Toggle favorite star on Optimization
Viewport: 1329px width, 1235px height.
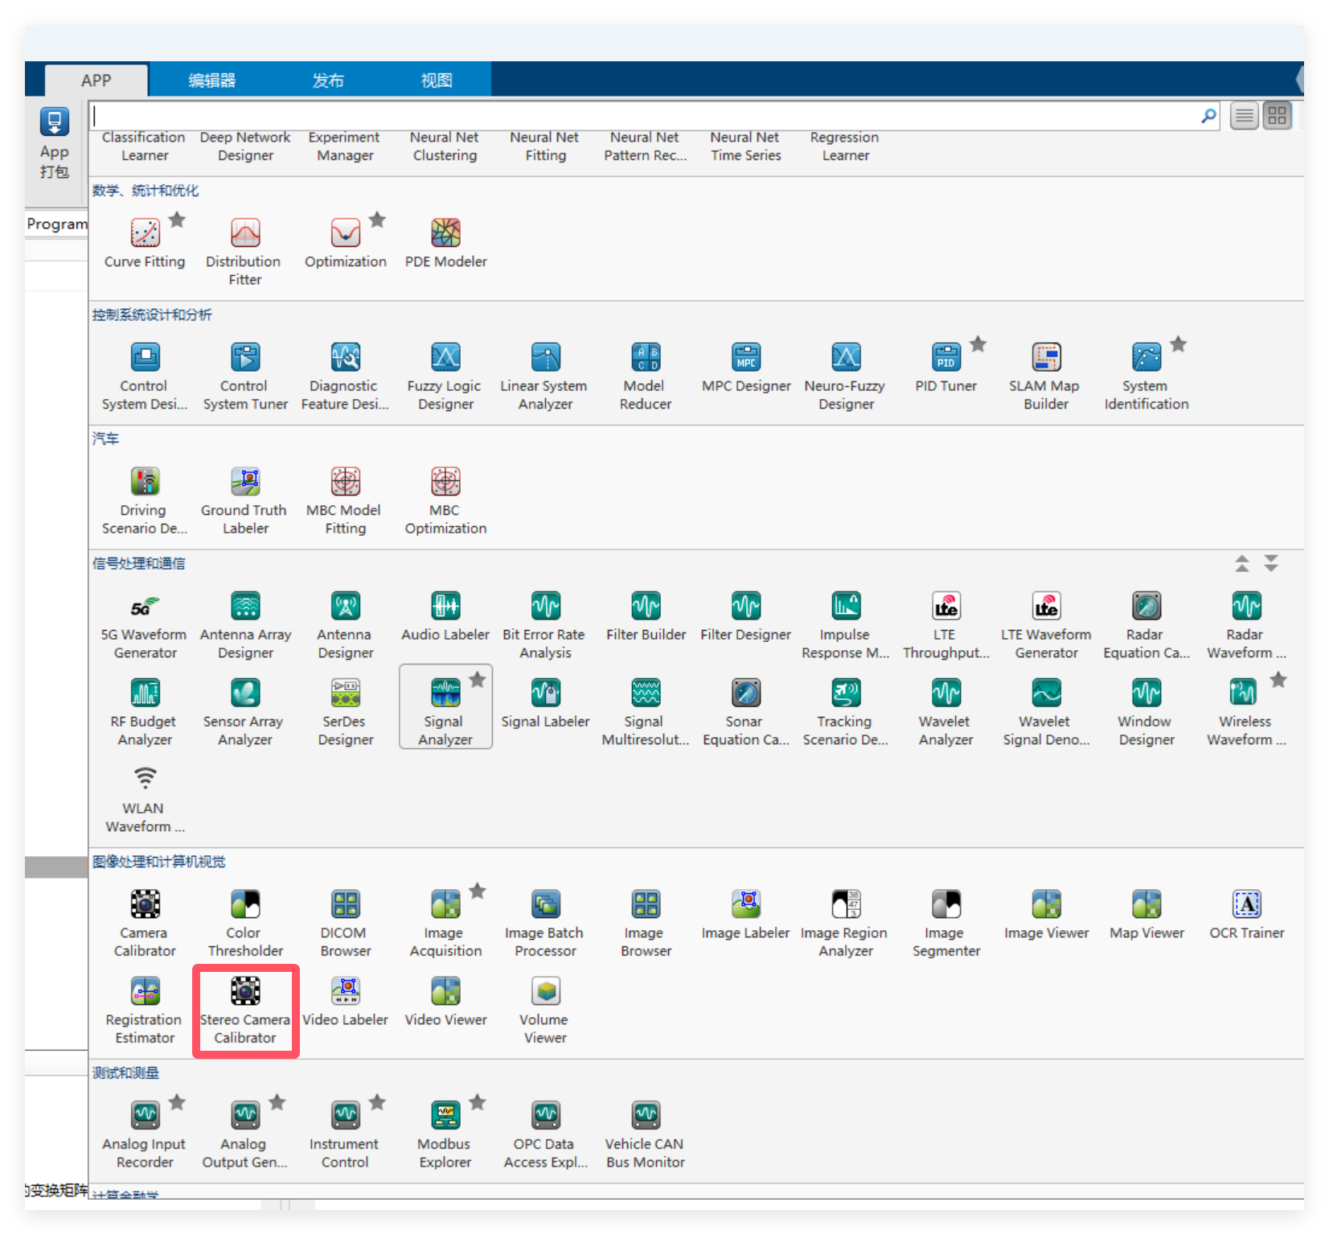378,220
